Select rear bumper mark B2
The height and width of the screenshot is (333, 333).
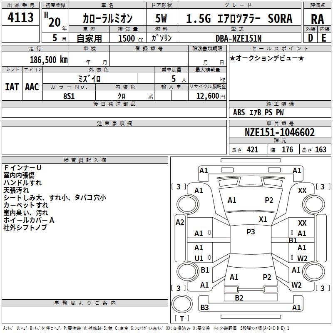pyautogui.click(x=239, y=298)
